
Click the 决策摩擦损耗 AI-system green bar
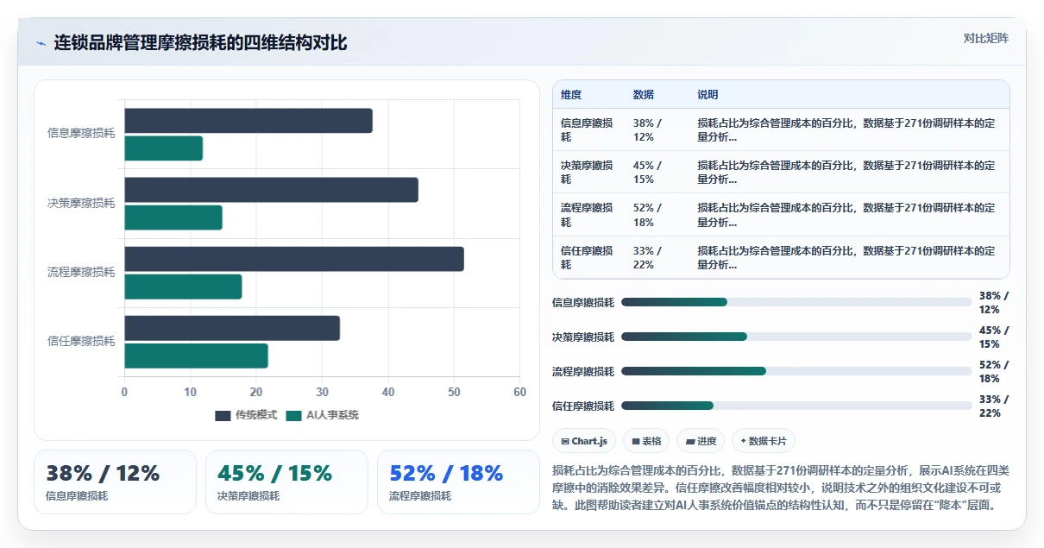pyautogui.click(x=173, y=217)
